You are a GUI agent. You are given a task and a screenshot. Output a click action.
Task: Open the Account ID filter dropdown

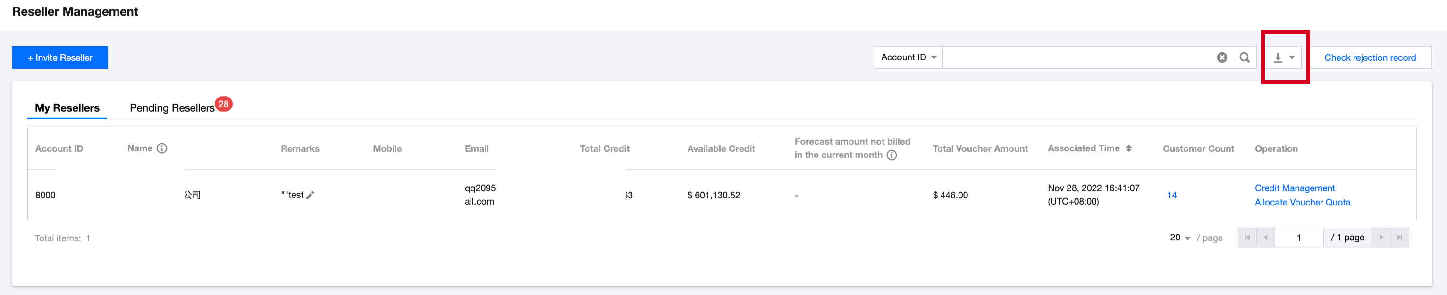point(908,57)
